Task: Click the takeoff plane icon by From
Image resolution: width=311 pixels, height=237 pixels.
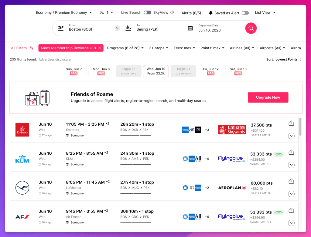Action: coord(61,28)
